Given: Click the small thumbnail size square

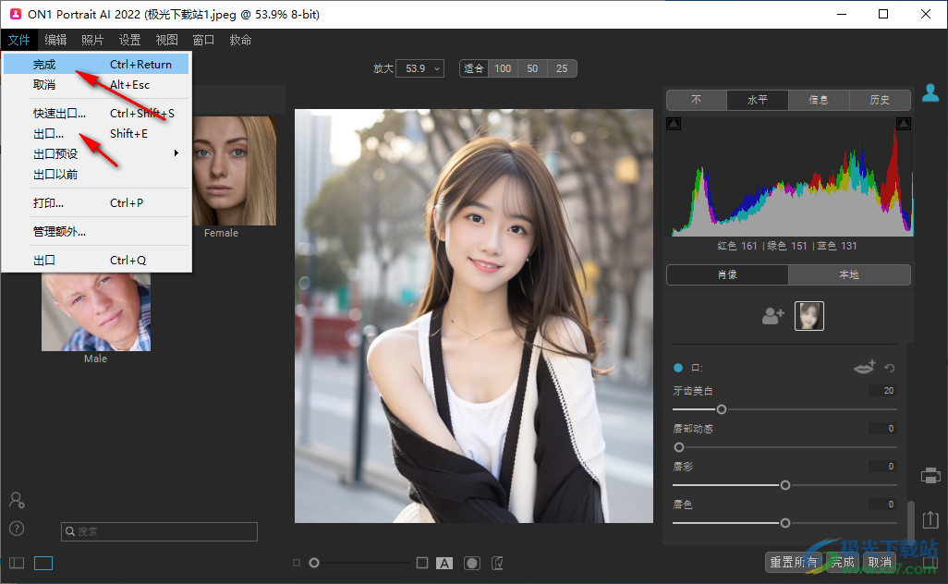Looking at the screenshot, I should (x=297, y=563).
